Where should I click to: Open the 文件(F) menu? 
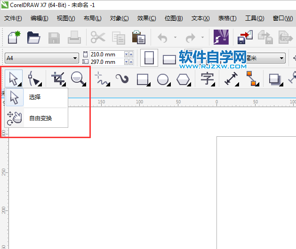(x=13, y=18)
